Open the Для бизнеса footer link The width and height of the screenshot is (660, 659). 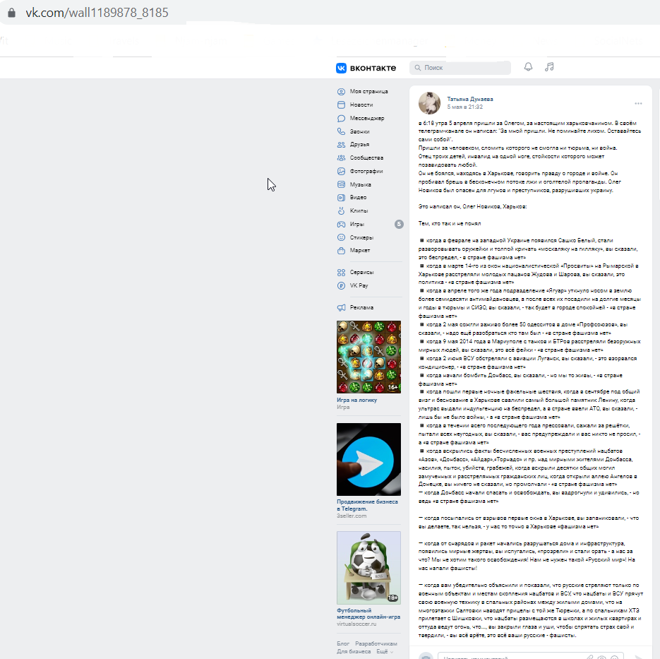tap(354, 651)
